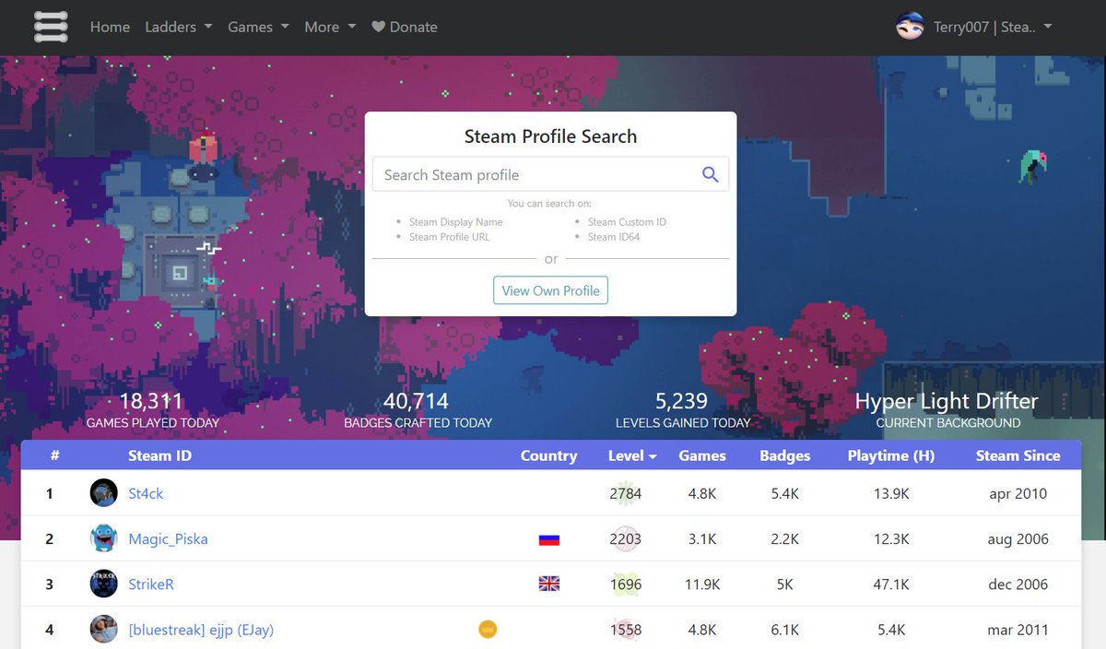The image size is (1106, 649).
Task: Click the search magnifier icon
Action: click(710, 174)
